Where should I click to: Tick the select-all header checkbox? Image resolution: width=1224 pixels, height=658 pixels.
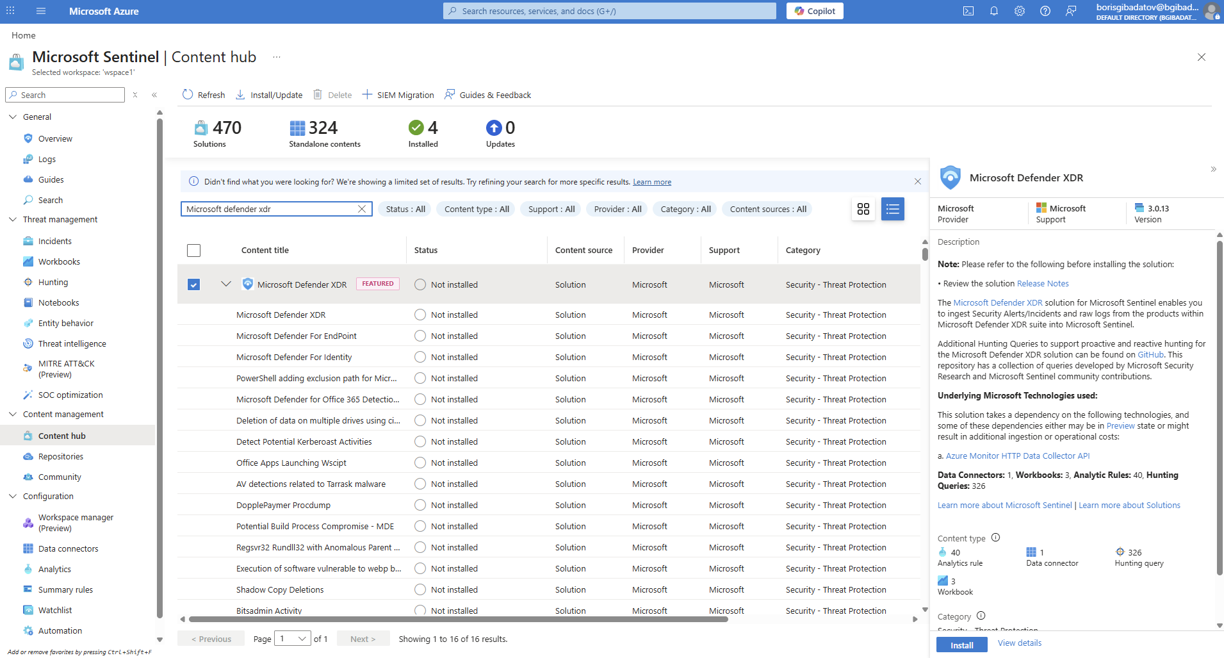point(194,251)
